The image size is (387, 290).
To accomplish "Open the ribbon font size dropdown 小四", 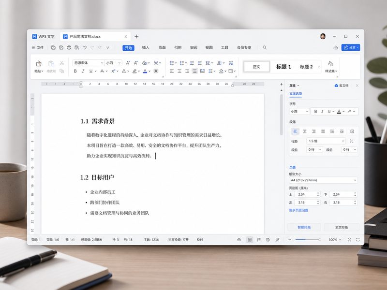I will 113,63.
